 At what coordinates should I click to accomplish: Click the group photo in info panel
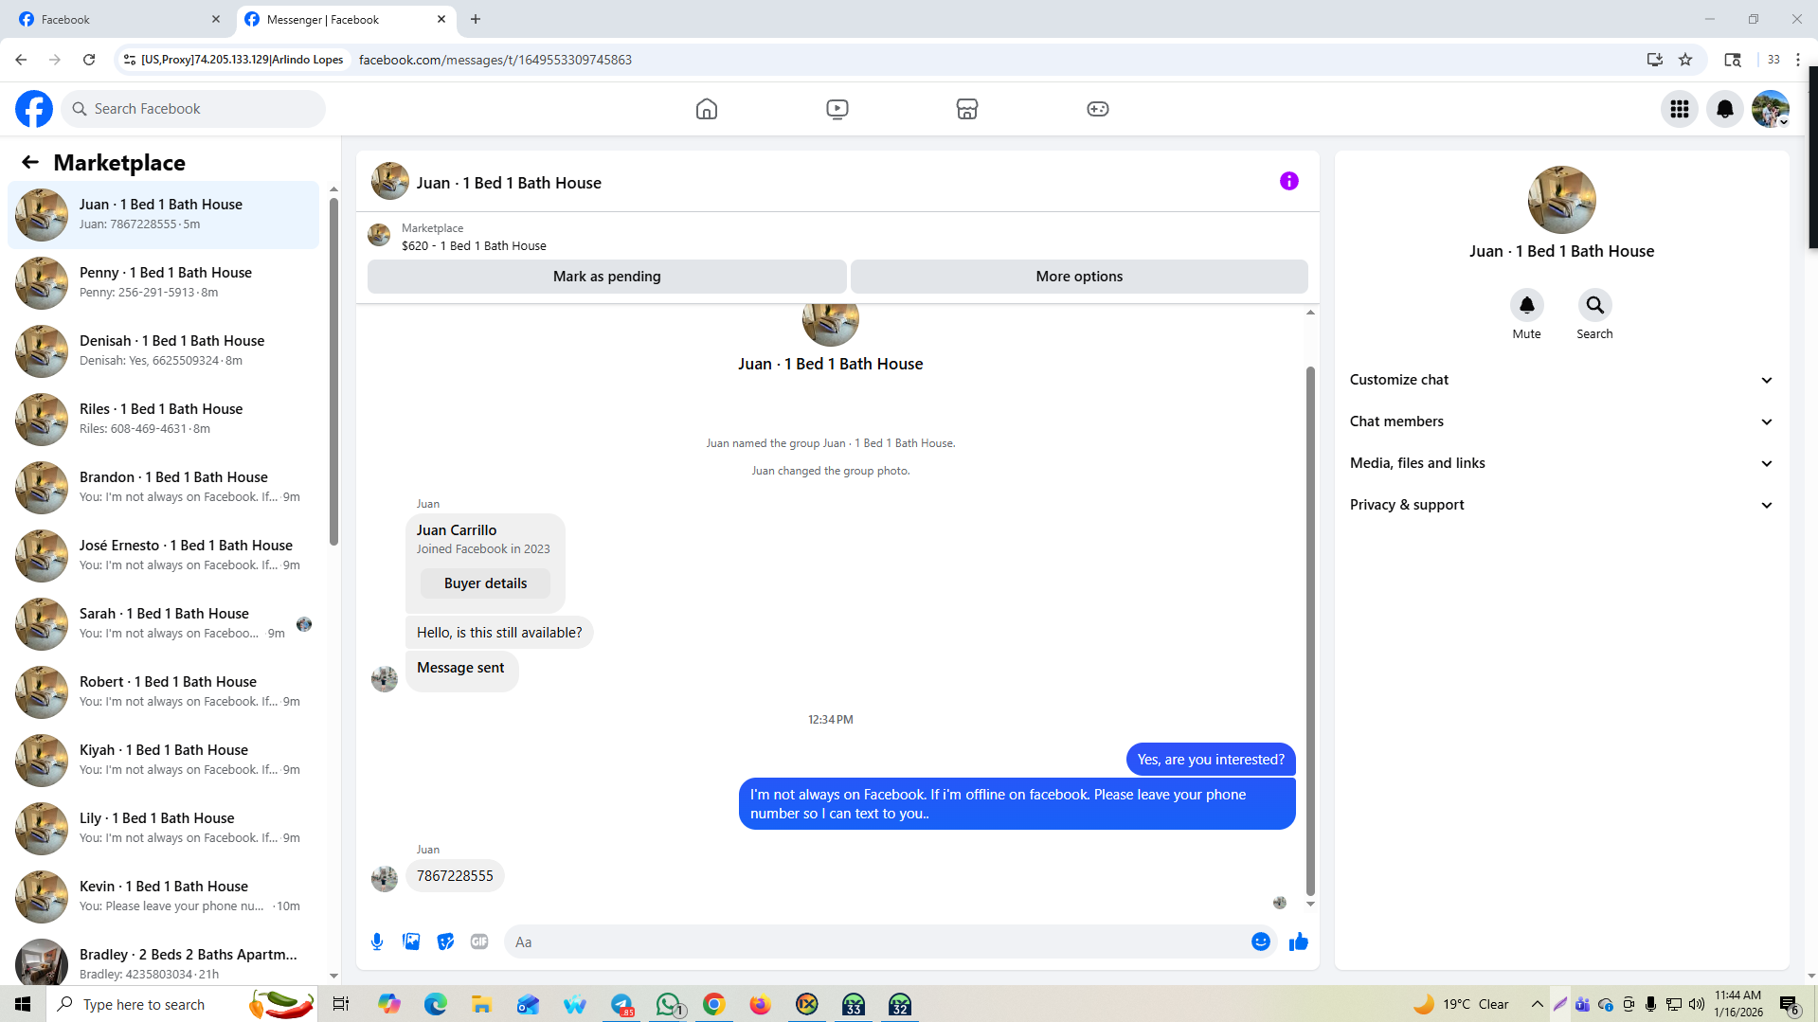(x=1562, y=200)
